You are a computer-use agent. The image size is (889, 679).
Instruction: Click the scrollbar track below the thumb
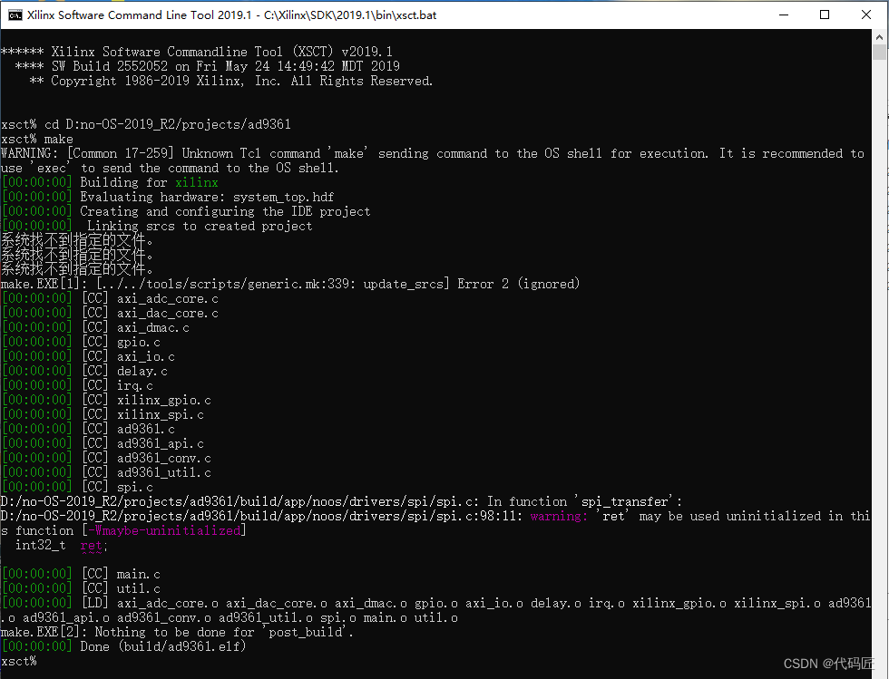[878, 363]
